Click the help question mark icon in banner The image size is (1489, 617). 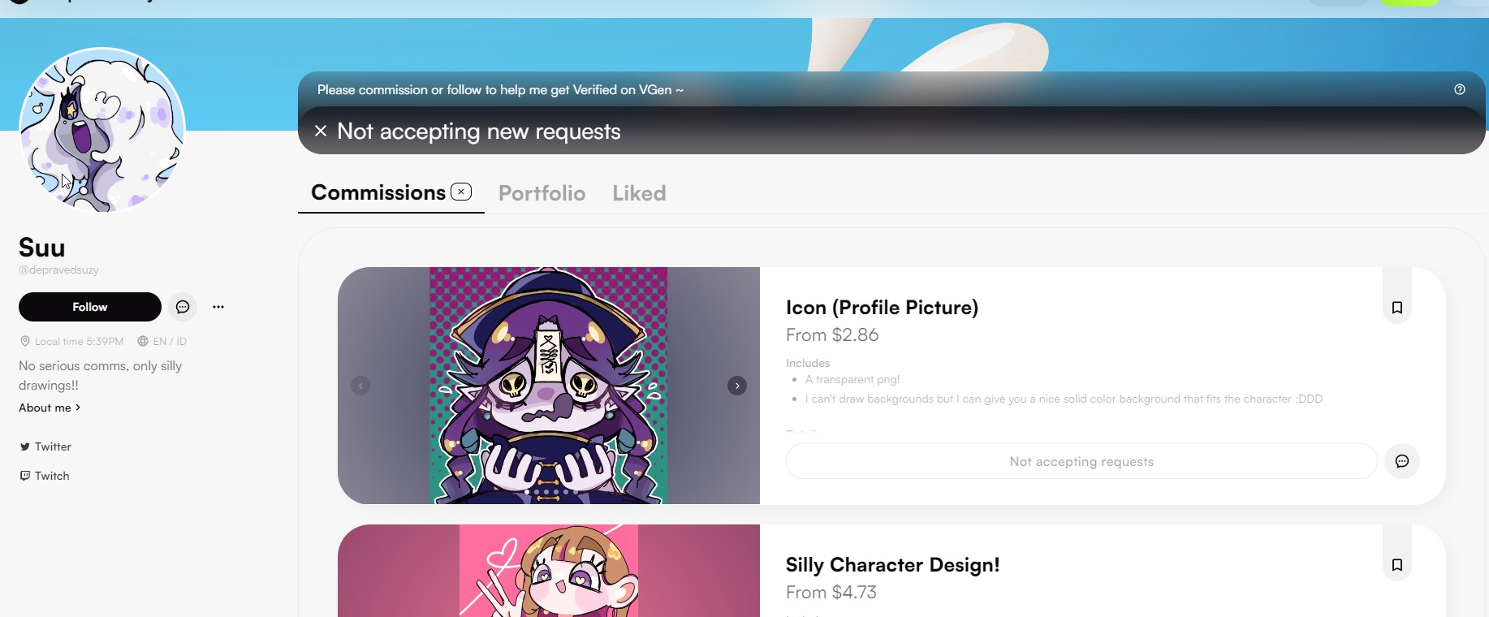[1459, 89]
